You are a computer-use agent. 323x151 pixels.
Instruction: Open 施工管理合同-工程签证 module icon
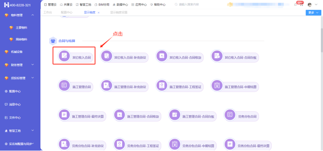click(162, 85)
